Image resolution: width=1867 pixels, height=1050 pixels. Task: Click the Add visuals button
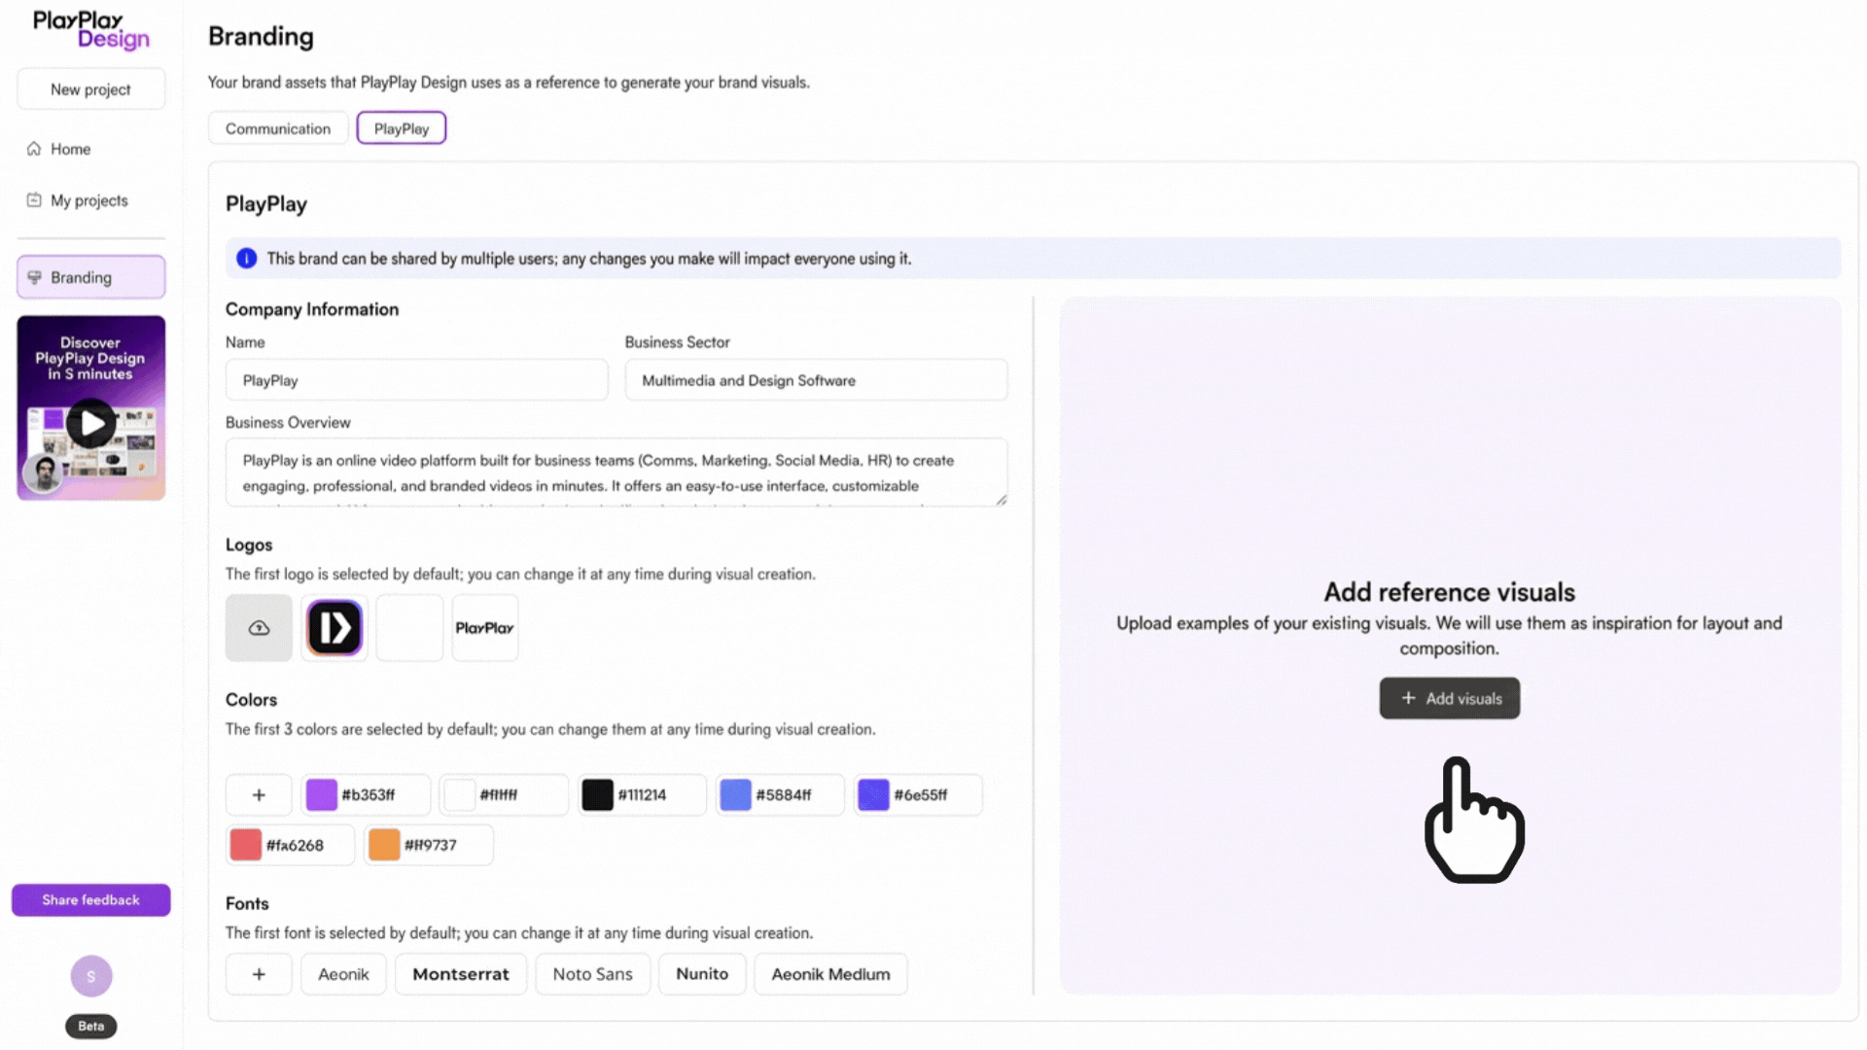point(1449,698)
